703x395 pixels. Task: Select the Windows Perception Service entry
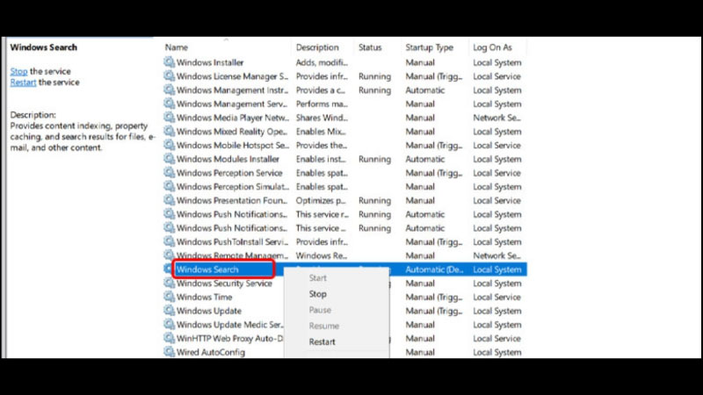click(x=229, y=173)
